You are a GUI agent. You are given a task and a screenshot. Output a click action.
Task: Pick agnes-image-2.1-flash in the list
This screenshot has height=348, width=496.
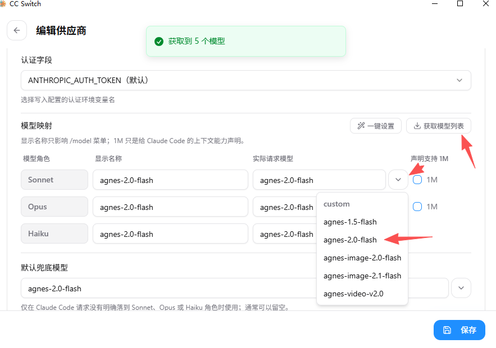coord(362,276)
